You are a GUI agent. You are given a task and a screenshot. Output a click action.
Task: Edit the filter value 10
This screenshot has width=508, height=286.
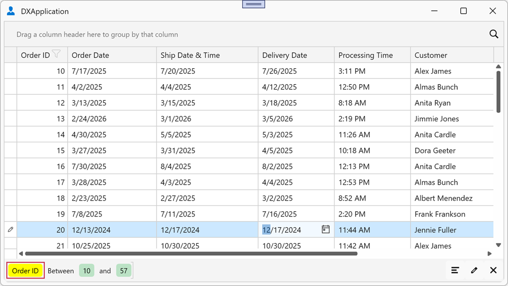pyautogui.click(x=86, y=271)
